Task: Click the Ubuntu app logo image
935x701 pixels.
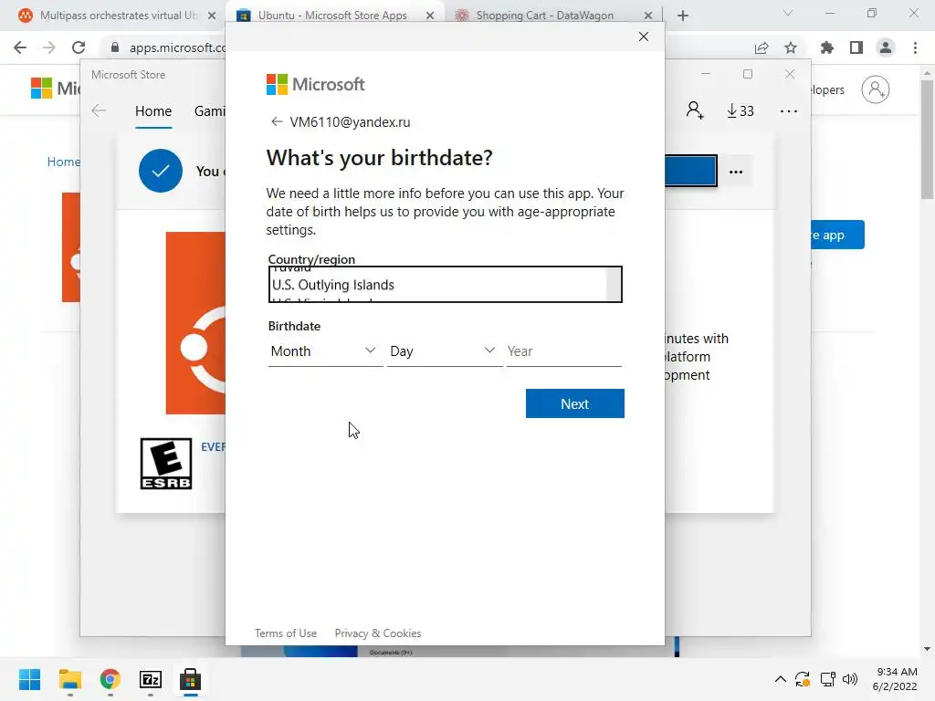Action: (195, 322)
